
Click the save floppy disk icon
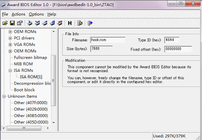pos(12,23)
